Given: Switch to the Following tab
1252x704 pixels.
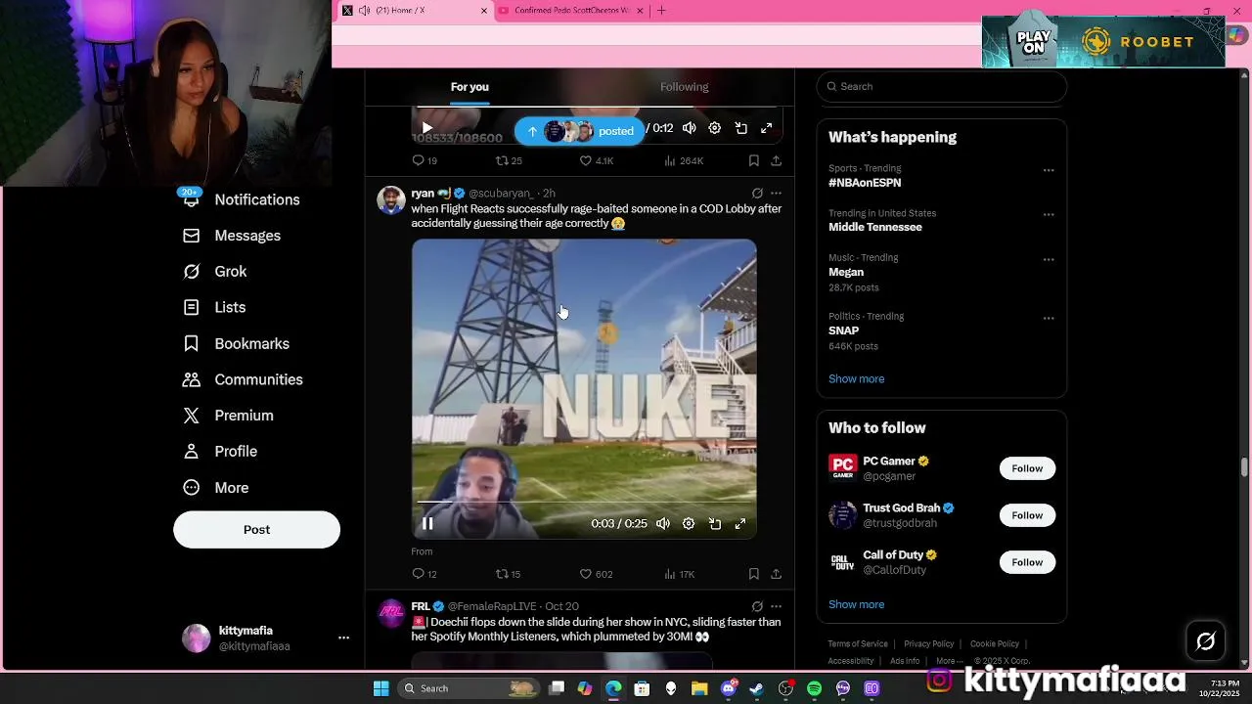Looking at the screenshot, I should 685,87.
